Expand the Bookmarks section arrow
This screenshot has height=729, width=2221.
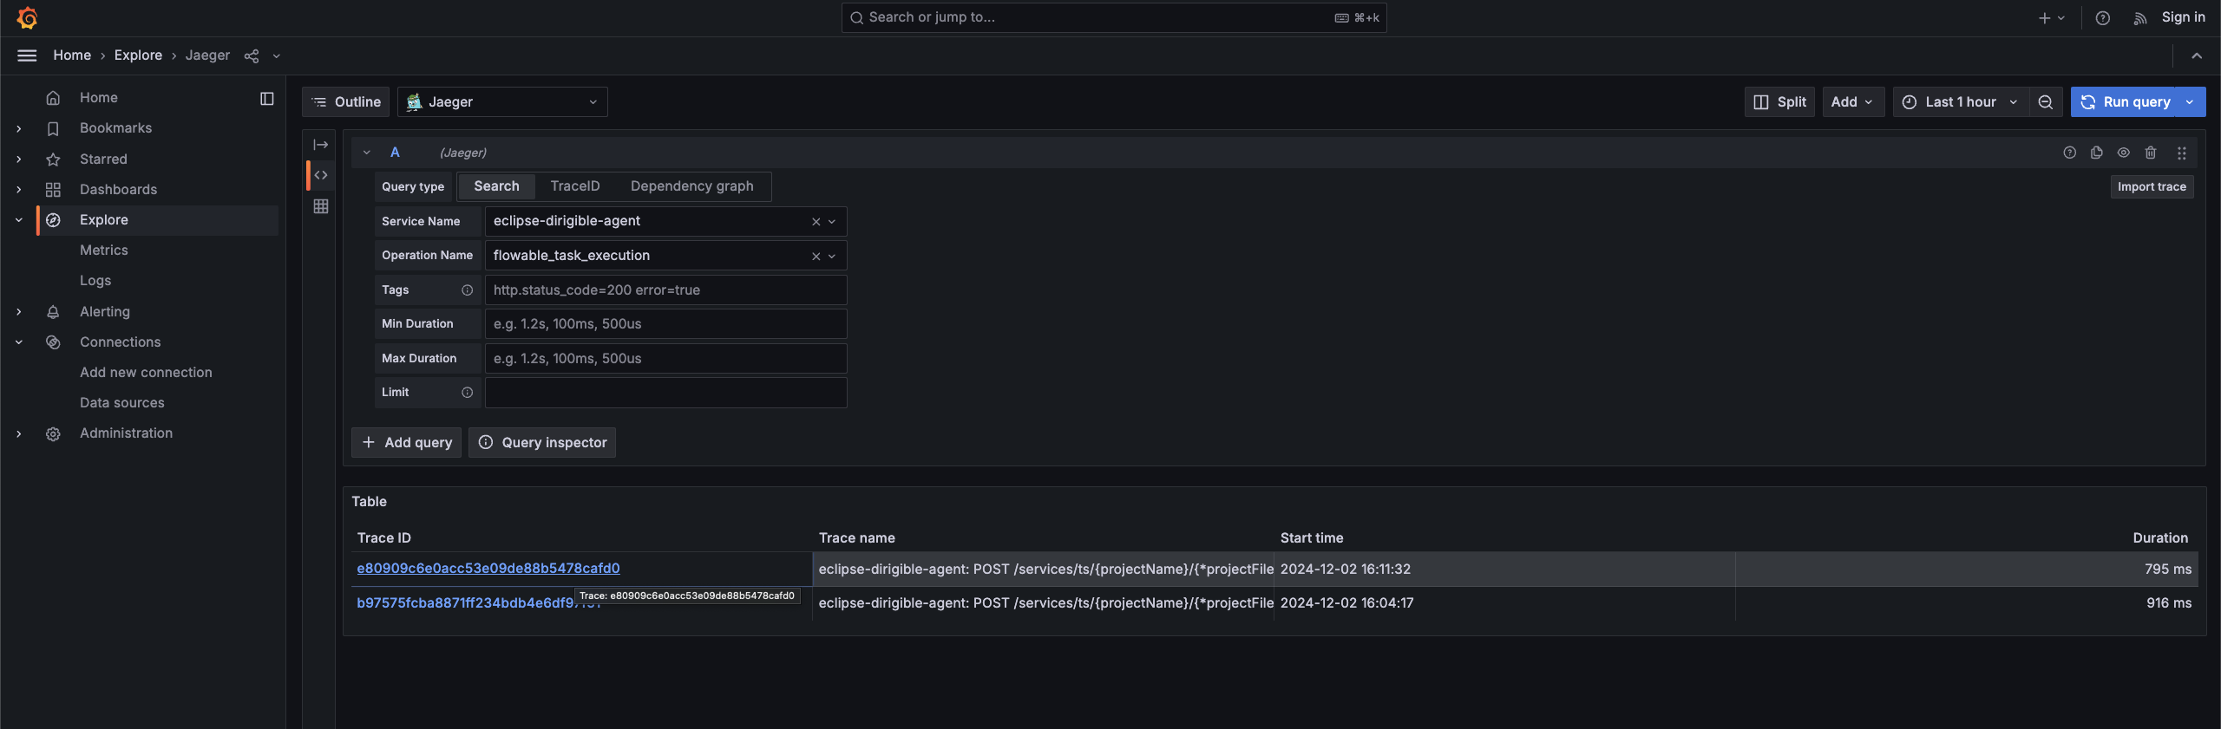point(19,128)
